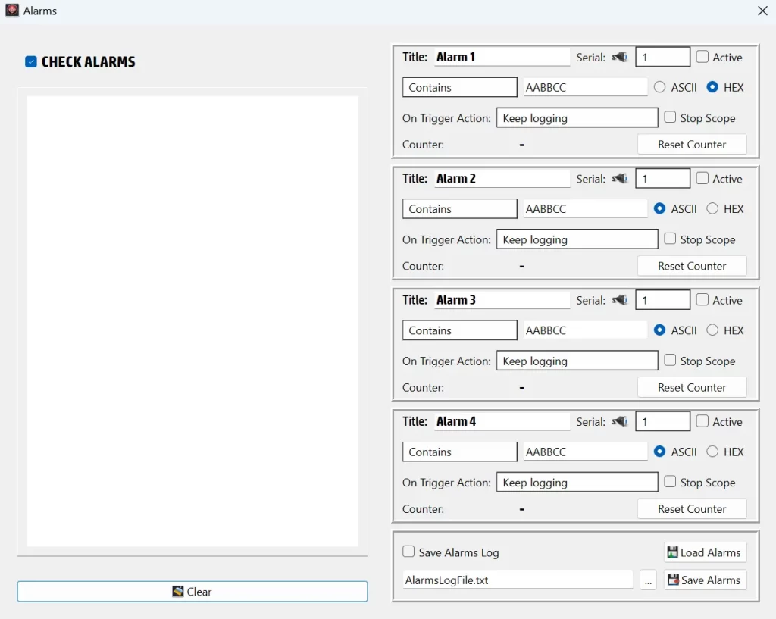Select ASCII radio button for Alarm 2
This screenshot has width=776, height=619.
(659, 209)
